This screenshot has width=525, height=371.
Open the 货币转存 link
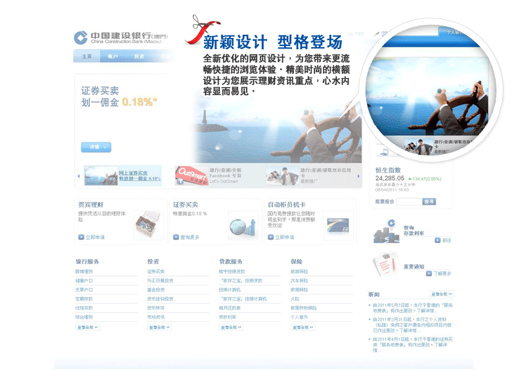coord(156,308)
